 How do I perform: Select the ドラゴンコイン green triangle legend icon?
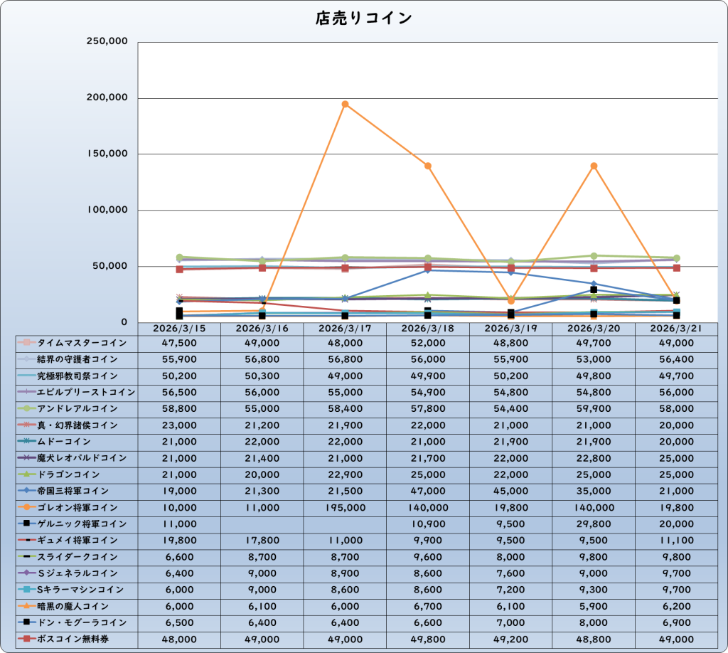click(26, 474)
